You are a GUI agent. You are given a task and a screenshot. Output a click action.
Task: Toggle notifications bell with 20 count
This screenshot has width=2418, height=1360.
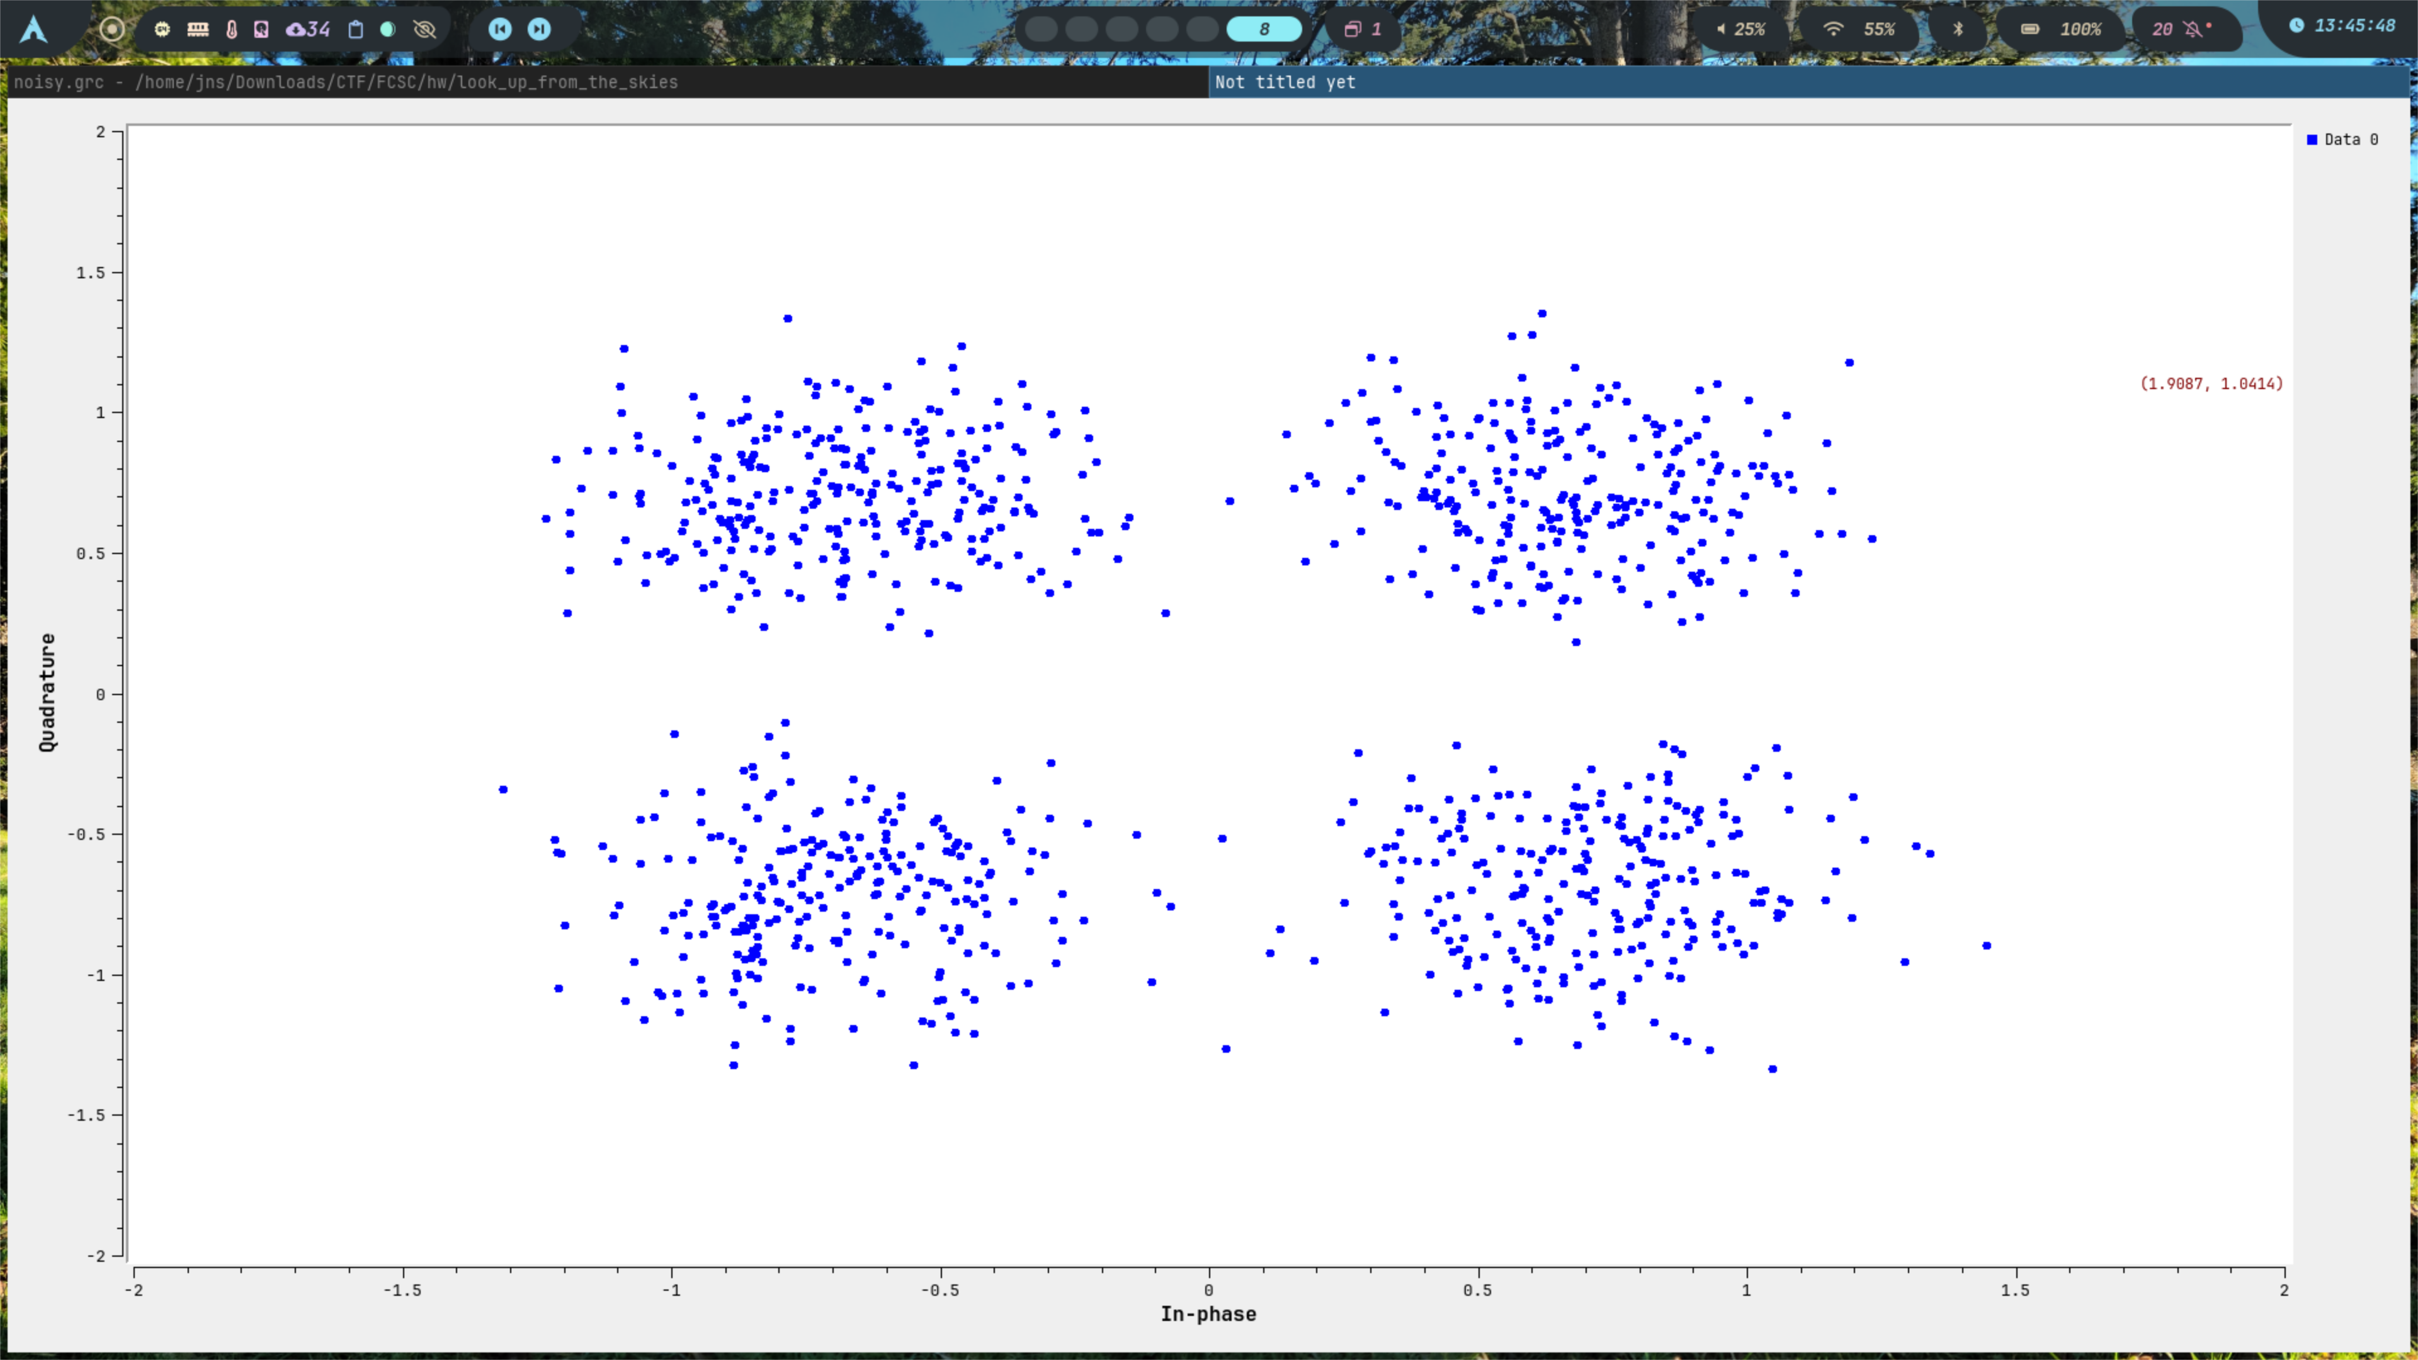[x=2181, y=29]
